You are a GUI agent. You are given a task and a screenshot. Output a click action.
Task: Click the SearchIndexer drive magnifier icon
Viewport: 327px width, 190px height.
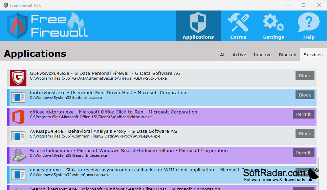(18, 155)
